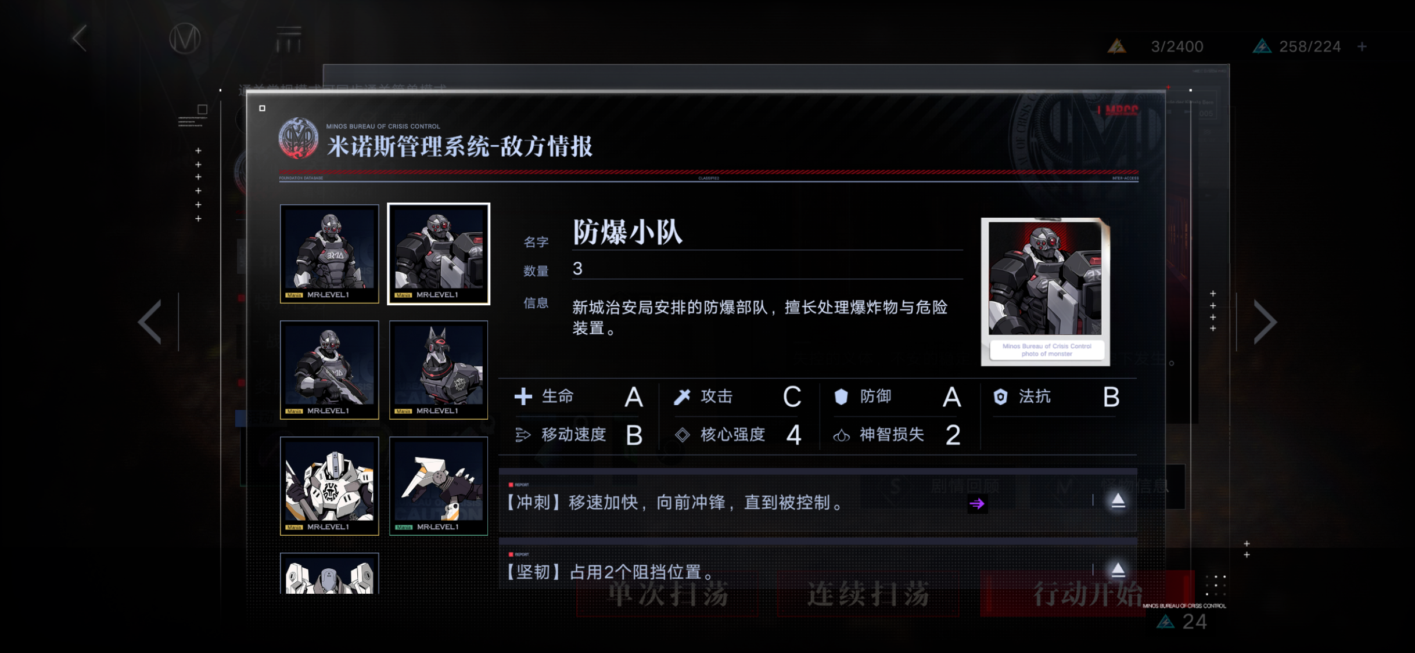Select the partially visible bottom enemy thumbnail
Image resolution: width=1415 pixels, height=653 pixels.
point(329,573)
